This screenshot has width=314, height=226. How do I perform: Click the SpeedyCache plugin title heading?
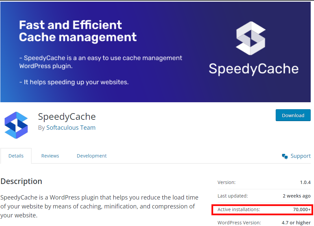67,117
